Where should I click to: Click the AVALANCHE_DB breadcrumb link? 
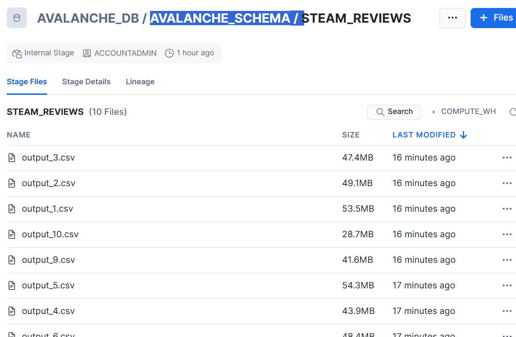88,18
